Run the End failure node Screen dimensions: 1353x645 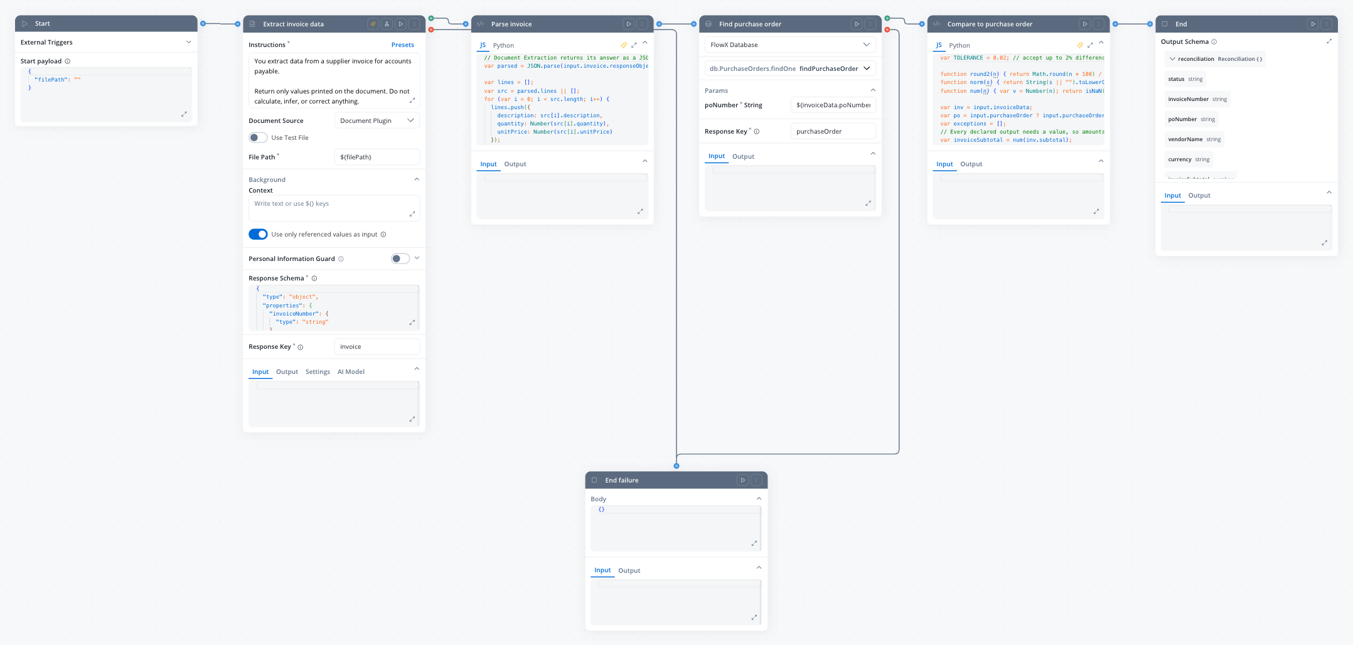pos(742,480)
